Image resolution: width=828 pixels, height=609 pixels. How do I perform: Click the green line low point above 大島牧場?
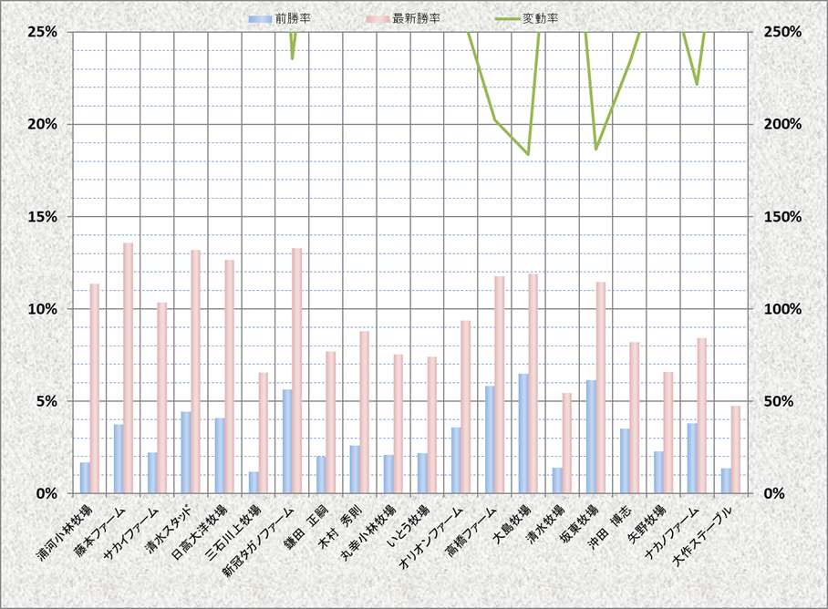click(528, 154)
